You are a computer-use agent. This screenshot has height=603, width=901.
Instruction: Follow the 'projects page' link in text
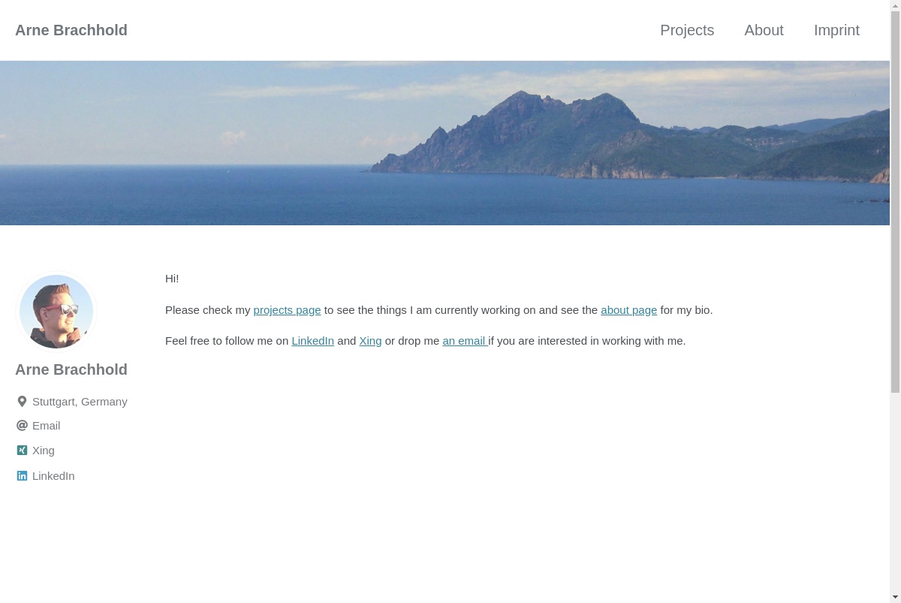click(x=287, y=310)
